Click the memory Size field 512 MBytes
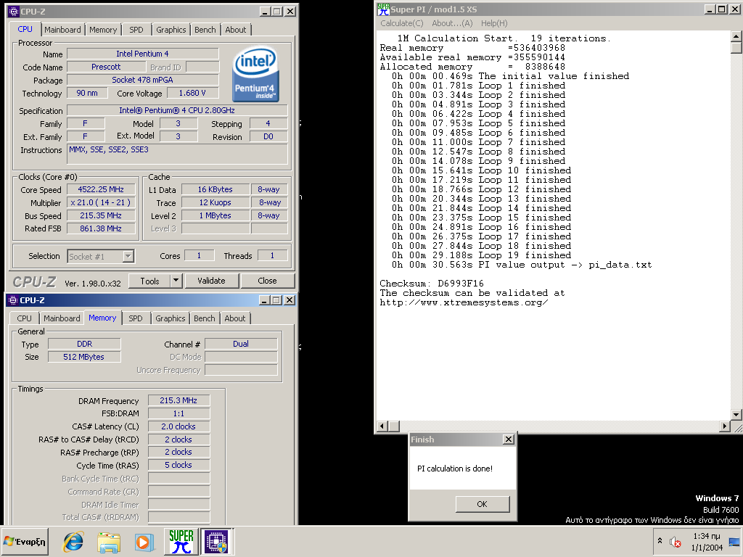 pos(84,357)
